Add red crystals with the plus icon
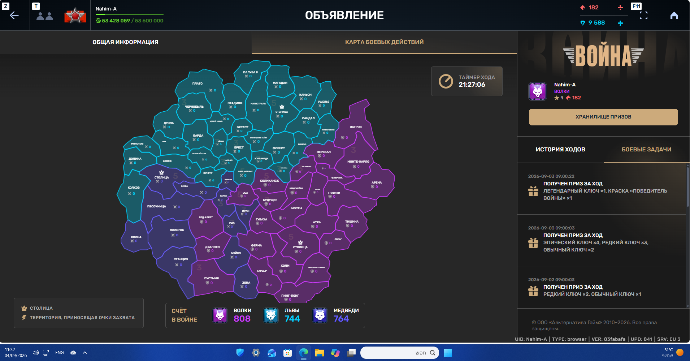 point(620,8)
